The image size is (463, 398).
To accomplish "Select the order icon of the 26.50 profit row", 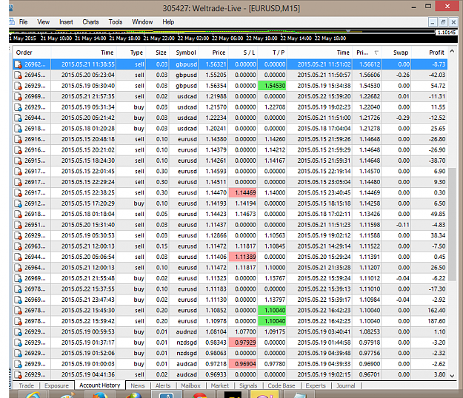I will (19, 268).
